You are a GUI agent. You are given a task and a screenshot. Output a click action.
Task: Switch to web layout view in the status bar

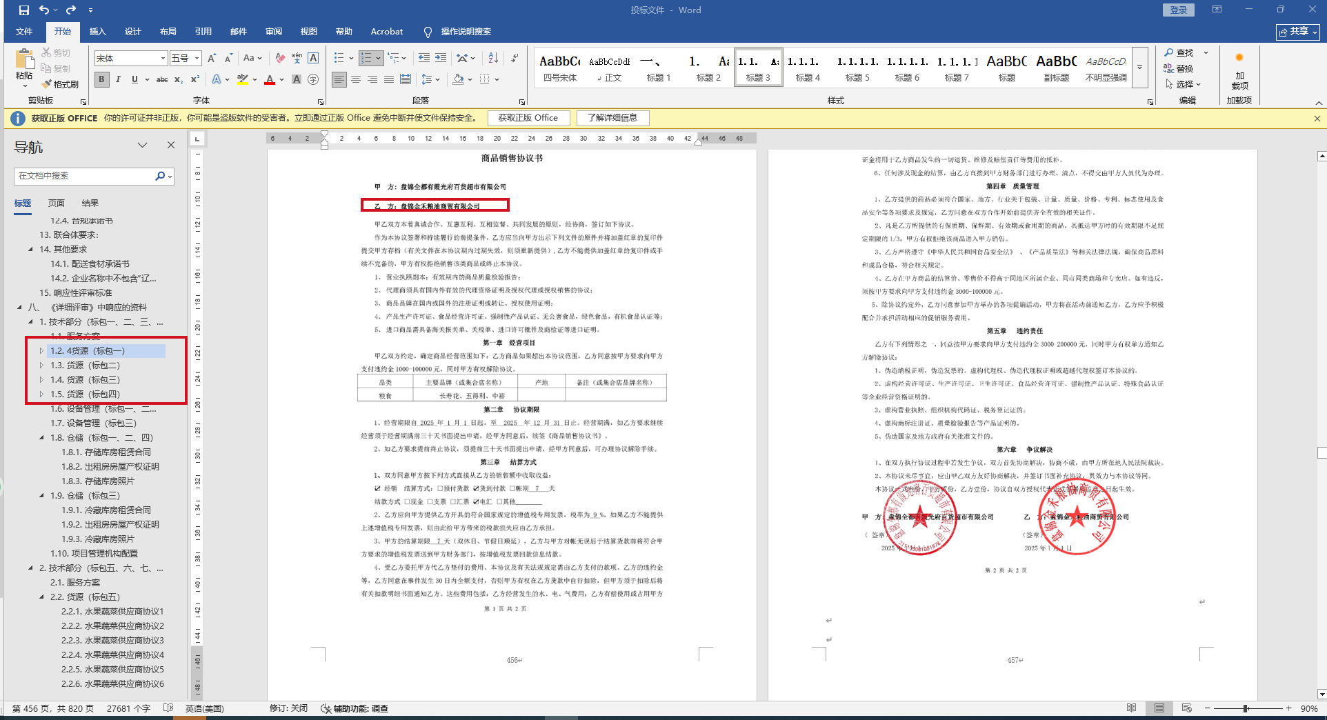1187,708
